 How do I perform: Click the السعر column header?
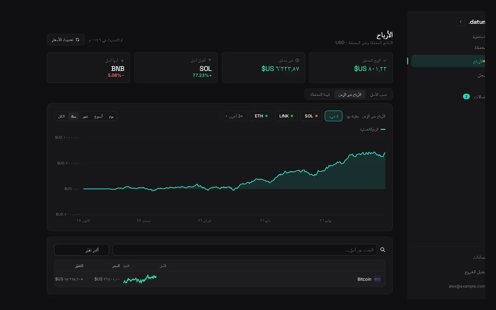(x=116, y=266)
